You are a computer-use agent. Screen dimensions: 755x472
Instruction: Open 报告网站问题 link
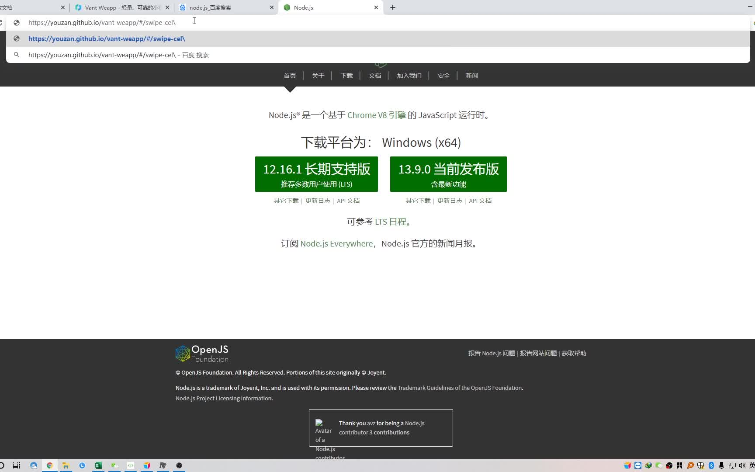(x=538, y=353)
